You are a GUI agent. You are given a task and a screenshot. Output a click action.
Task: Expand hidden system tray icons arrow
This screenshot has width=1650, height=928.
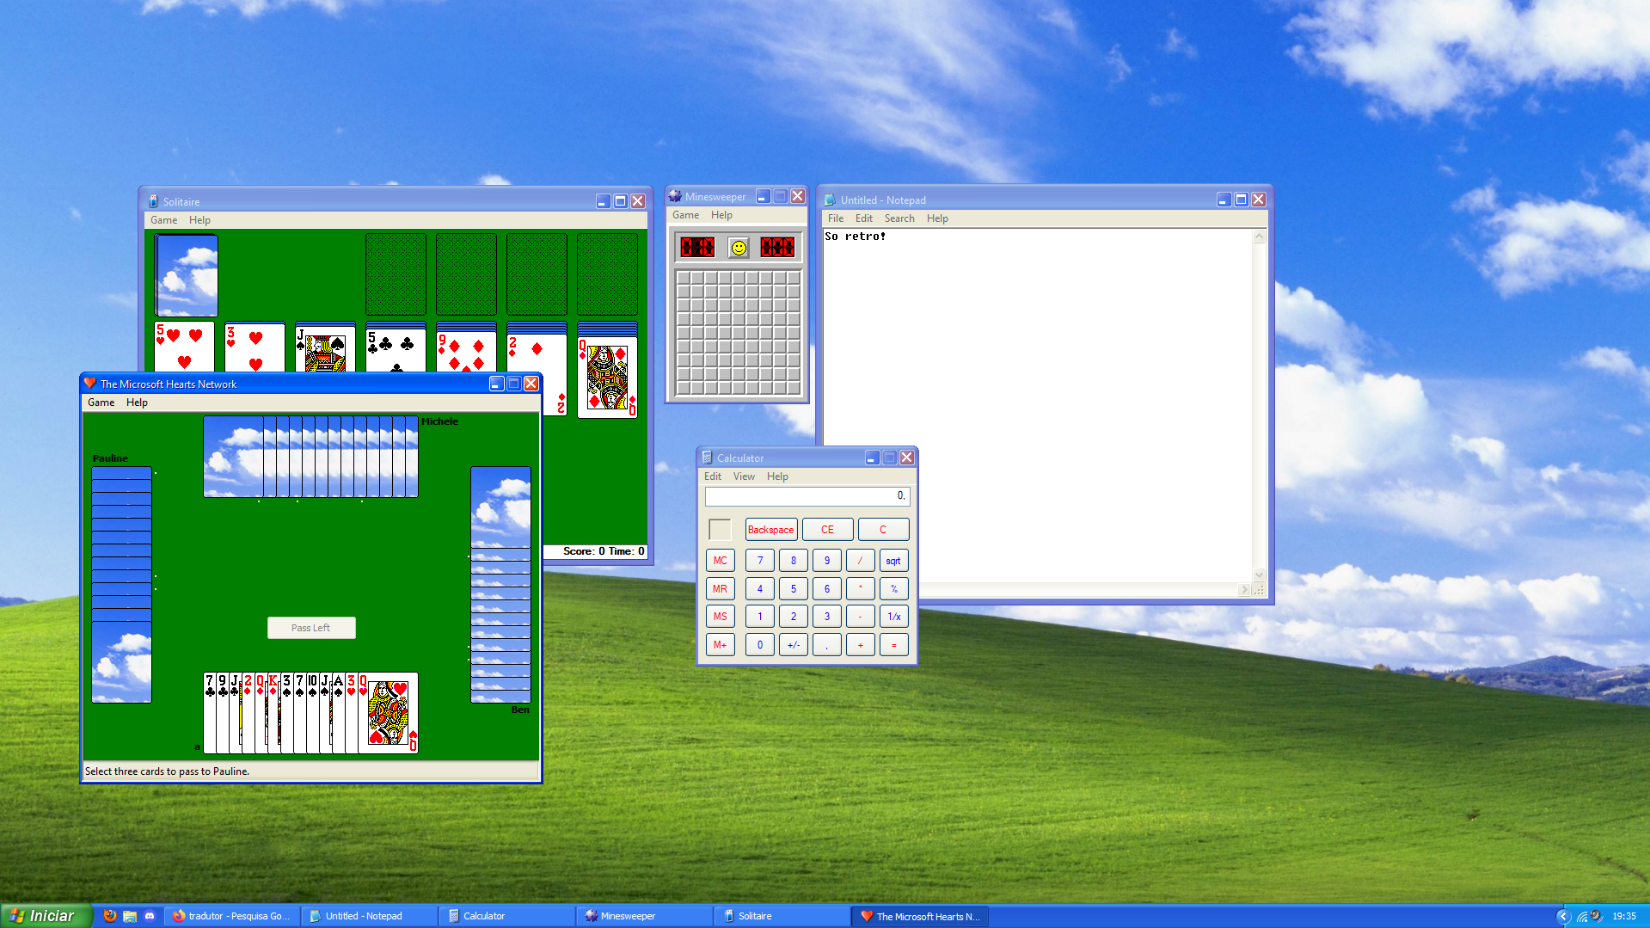[1563, 916]
